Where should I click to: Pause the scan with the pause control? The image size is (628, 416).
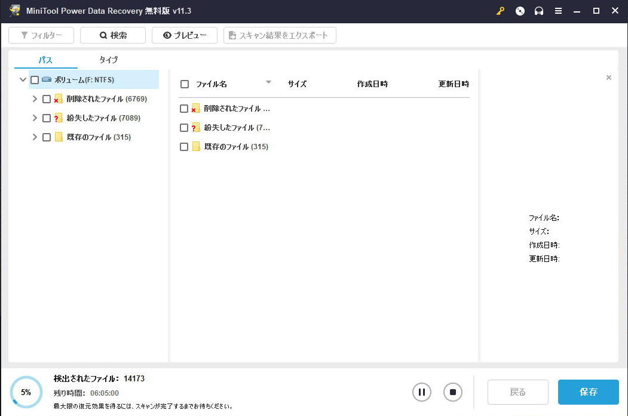422,392
